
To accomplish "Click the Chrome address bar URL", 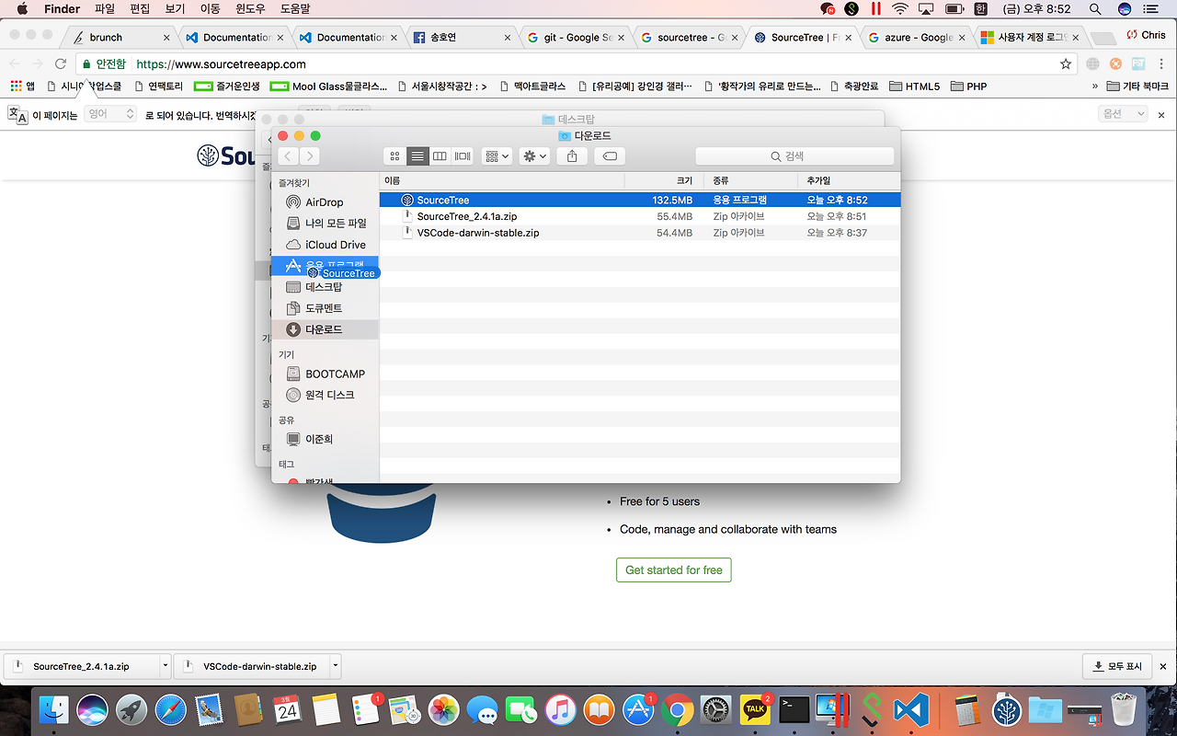I will tap(221, 64).
